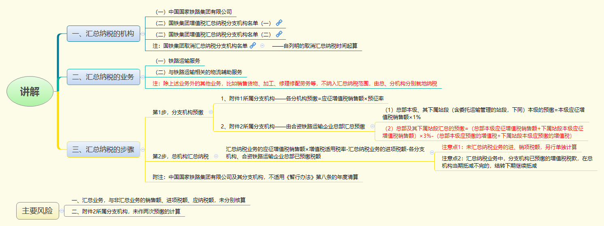Open hyperlink icon on 分支机构名单（二）
604x226 pixels.
coord(279,34)
